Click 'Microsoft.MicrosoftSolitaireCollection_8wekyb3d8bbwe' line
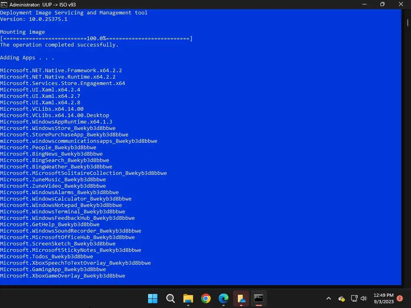 point(83,173)
